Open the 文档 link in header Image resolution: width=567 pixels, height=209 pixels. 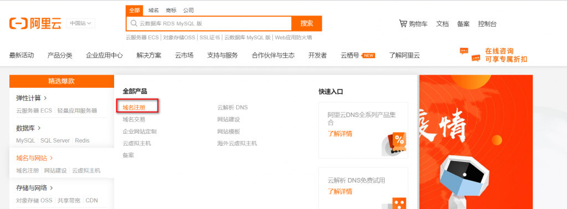(x=442, y=24)
